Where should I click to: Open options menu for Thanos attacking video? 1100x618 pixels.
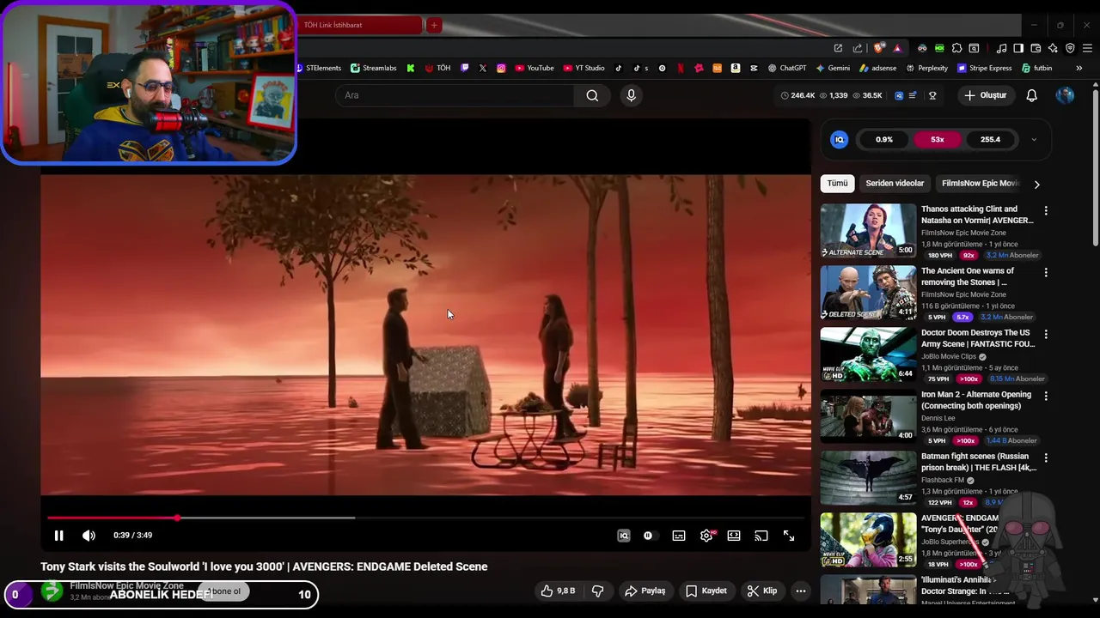coord(1046,210)
